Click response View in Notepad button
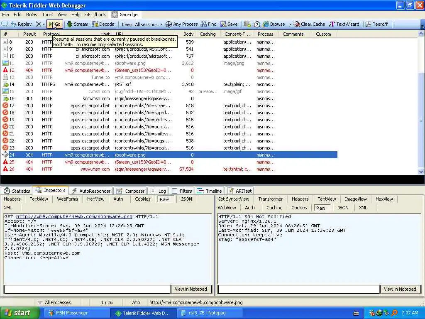 coord(400,289)
